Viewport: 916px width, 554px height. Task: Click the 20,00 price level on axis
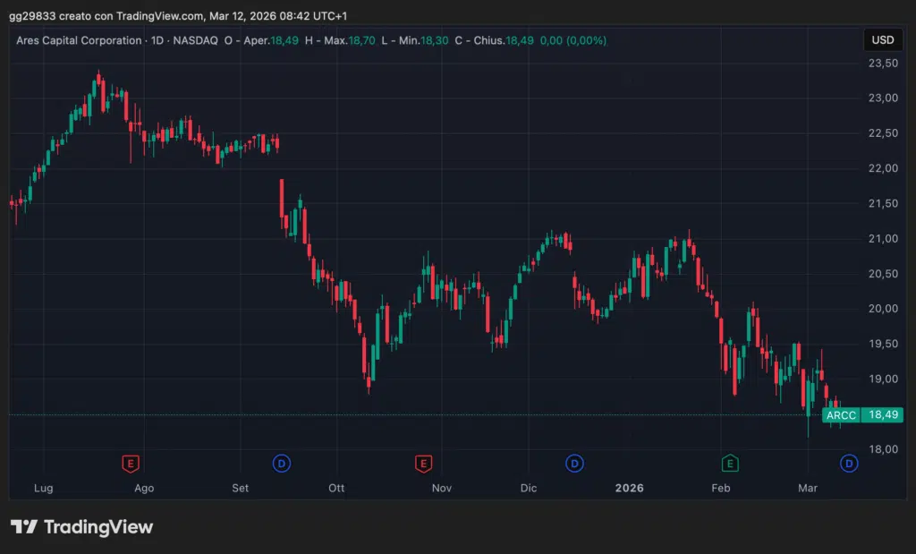pyautogui.click(x=882, y=309)
